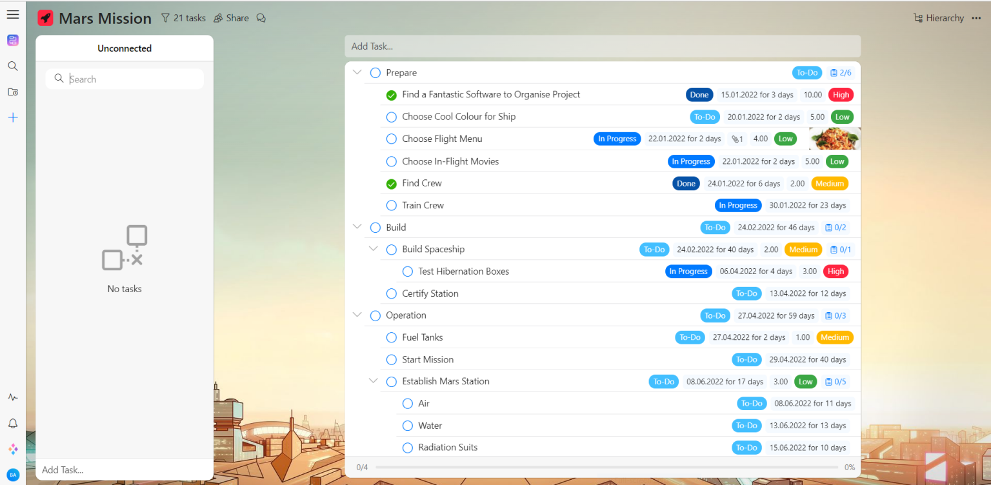991x485 pixels.
Task: Collapse the Prepare task group
Action: (357, 72)
